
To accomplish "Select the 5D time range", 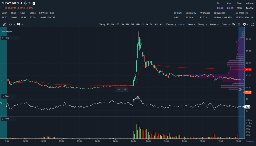I will coord(112,25).
